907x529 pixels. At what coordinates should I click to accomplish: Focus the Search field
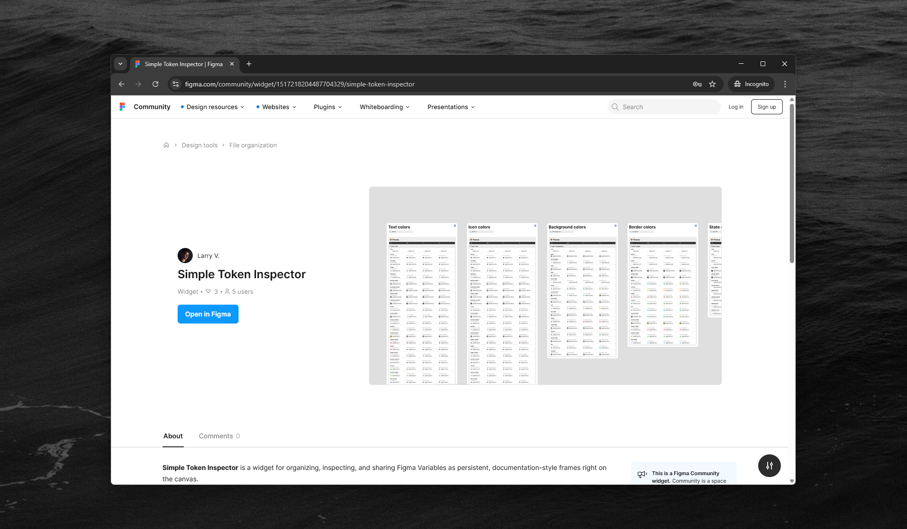click(664, 107)
